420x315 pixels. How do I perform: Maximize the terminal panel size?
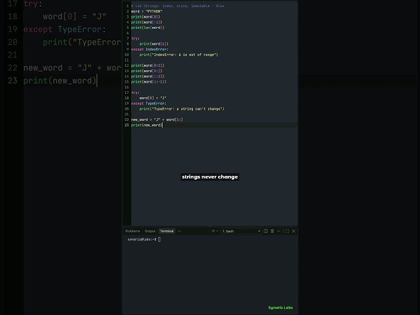[x=287, y=231]
